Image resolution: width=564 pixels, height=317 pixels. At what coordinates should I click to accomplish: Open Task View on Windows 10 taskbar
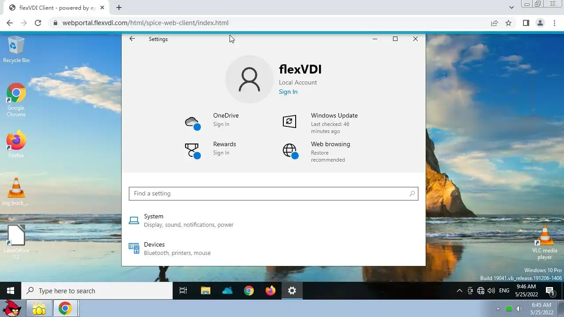coord(183,291)
